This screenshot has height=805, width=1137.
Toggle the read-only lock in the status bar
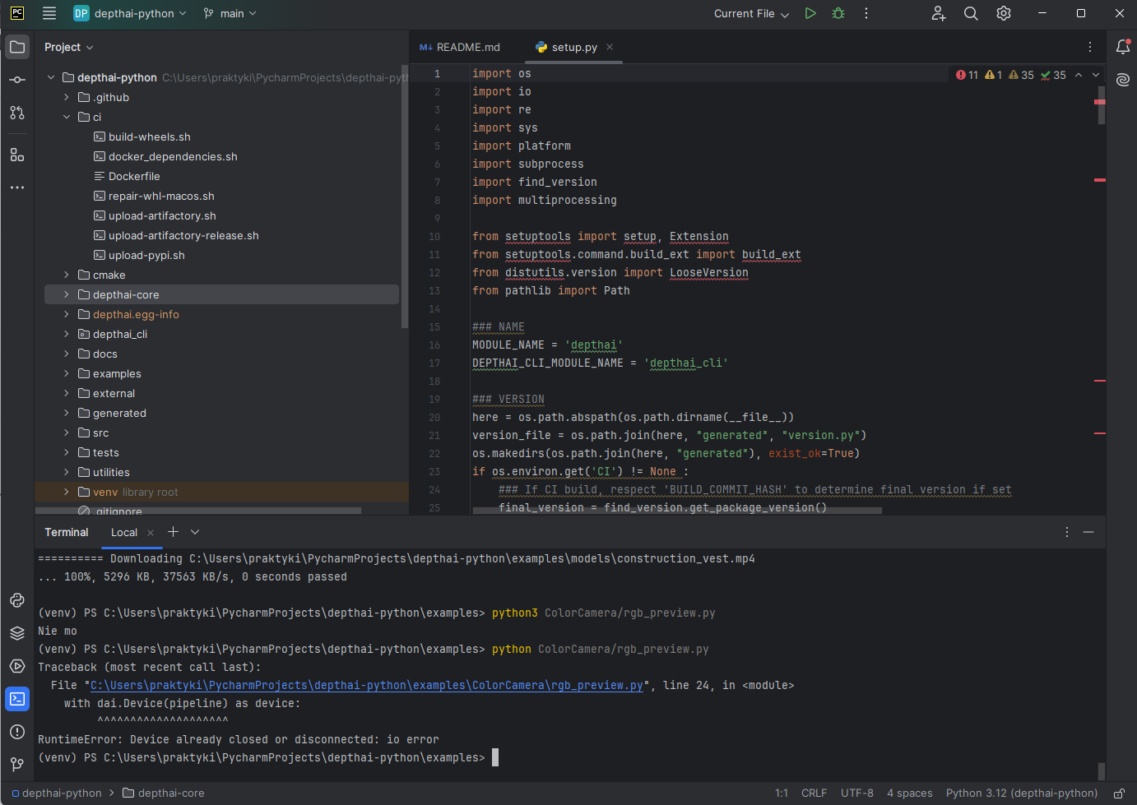[x=1119, y=793]
